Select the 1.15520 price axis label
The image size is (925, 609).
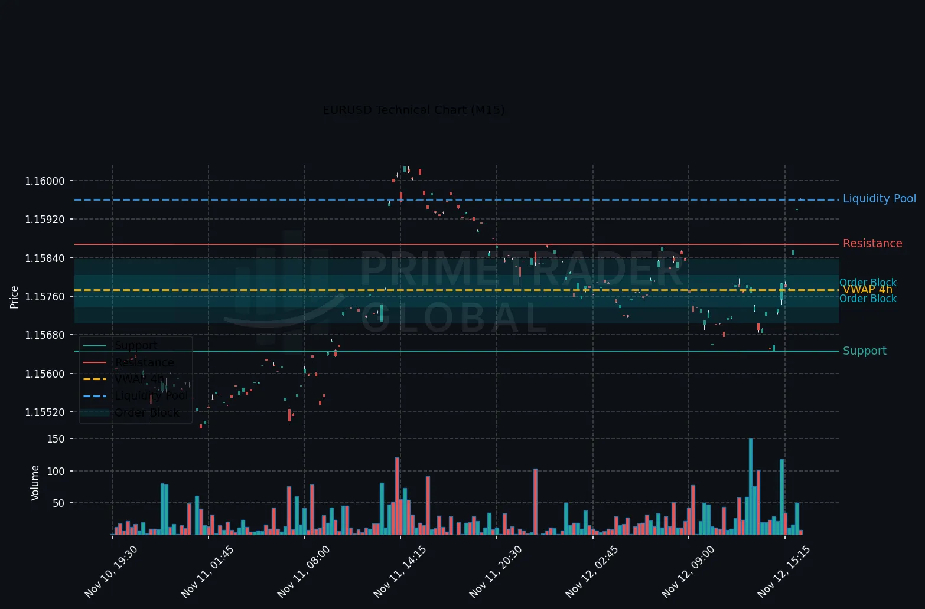tap(44, 412)
